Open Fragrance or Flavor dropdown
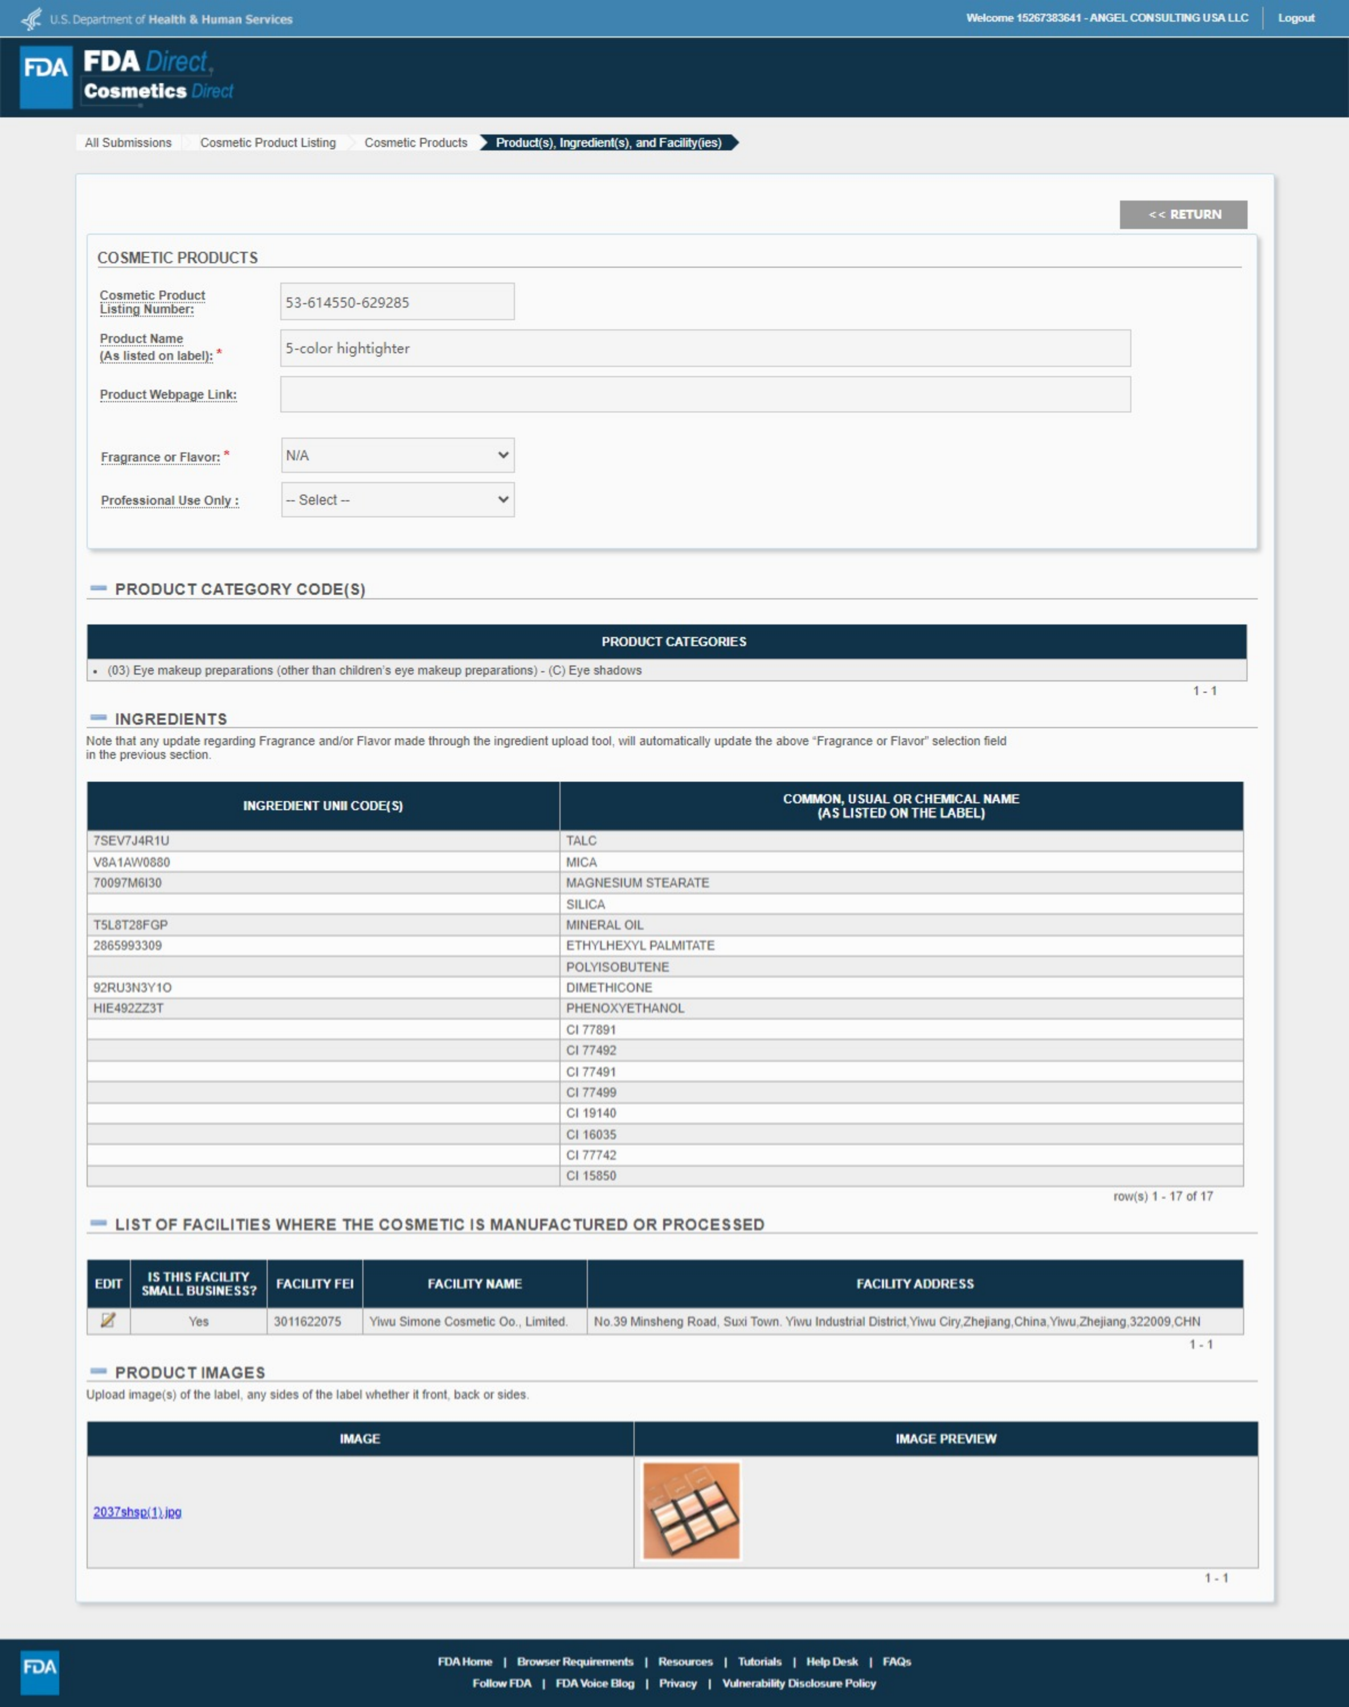Image resolution: width=1349 pixels, height=1707 pixels. click(x=397, y=456)
